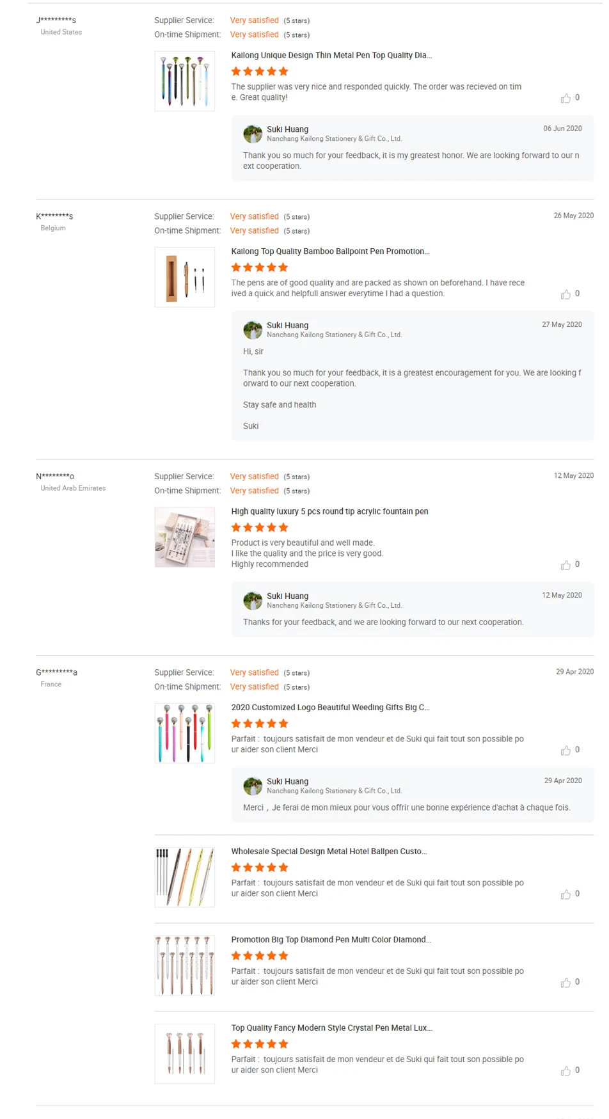View the bamboo ballpoint pen thumbnail
This screenshot has width=609, height=1119.
tap(185, 277)
